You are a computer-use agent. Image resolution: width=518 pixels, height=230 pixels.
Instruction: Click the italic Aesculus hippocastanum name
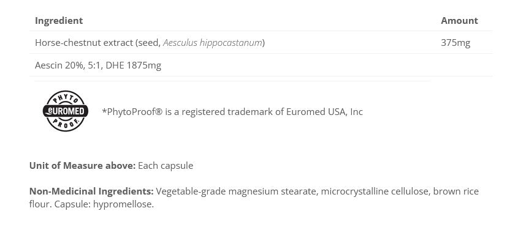click(213, 43)
